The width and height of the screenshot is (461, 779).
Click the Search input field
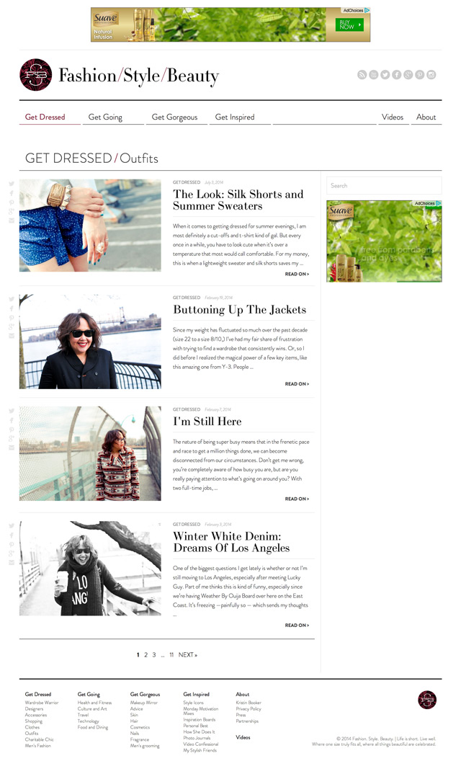(x=384, y=186)
